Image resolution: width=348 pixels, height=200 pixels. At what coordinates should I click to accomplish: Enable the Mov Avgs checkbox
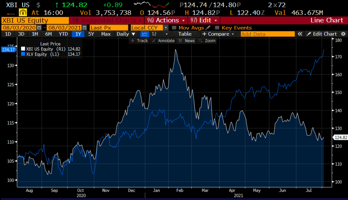point(174,27)
